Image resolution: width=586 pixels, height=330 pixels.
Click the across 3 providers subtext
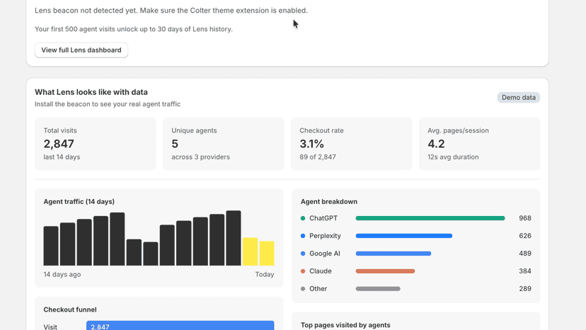(201, 157)
